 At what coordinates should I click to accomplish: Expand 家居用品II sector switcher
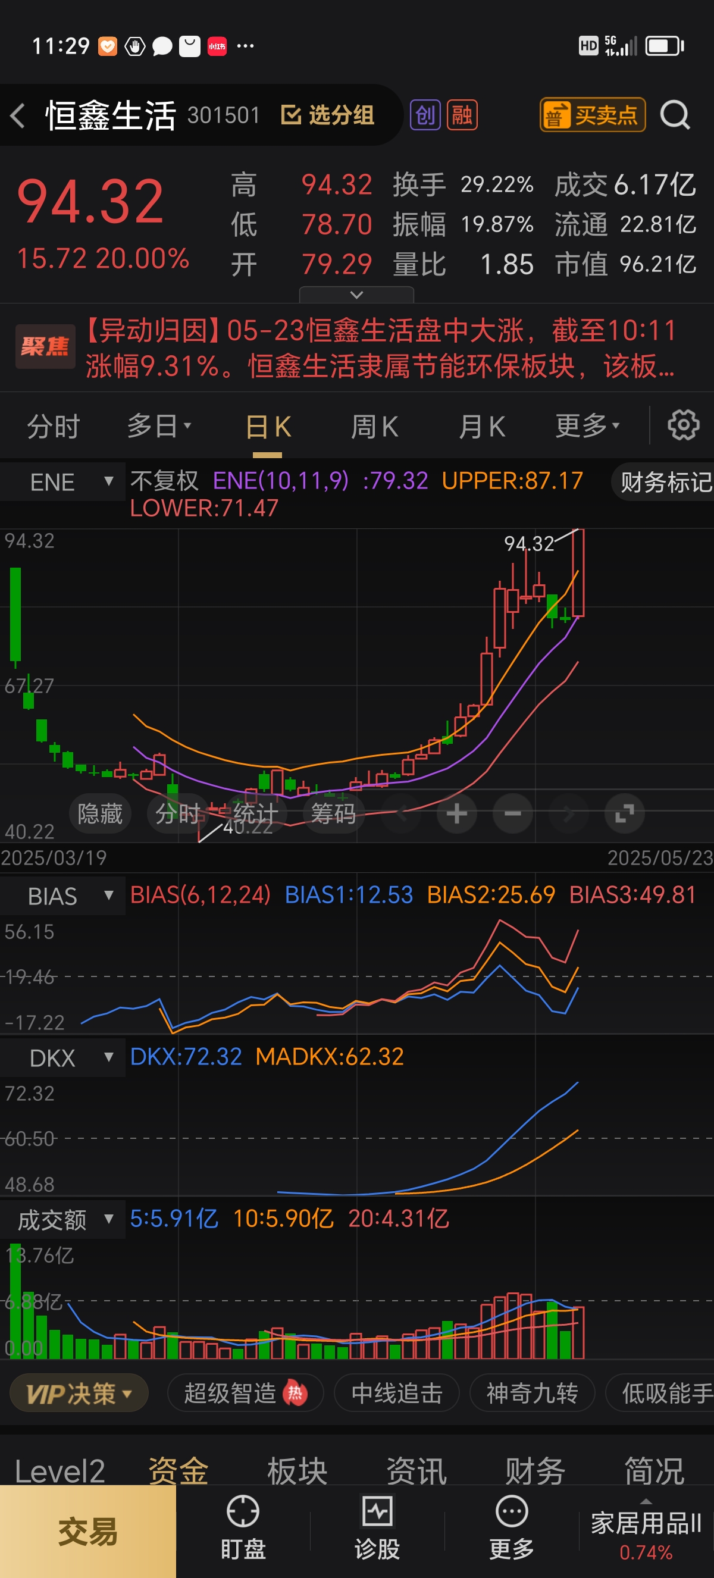646,1530
